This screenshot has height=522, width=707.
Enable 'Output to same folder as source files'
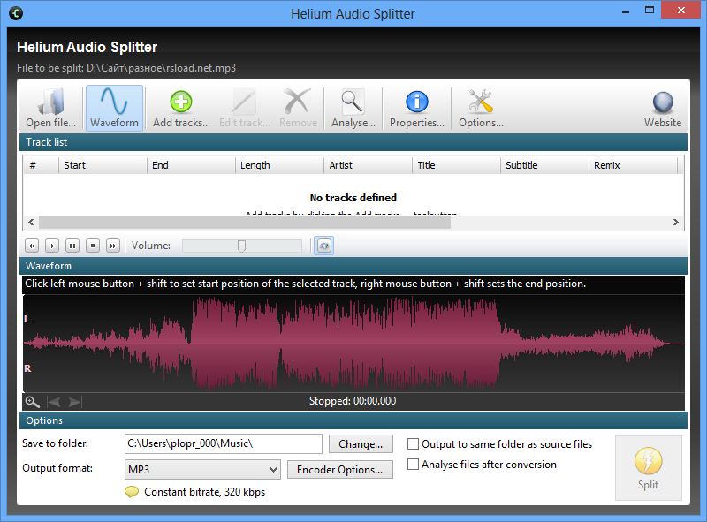click(x=412, y=444)
